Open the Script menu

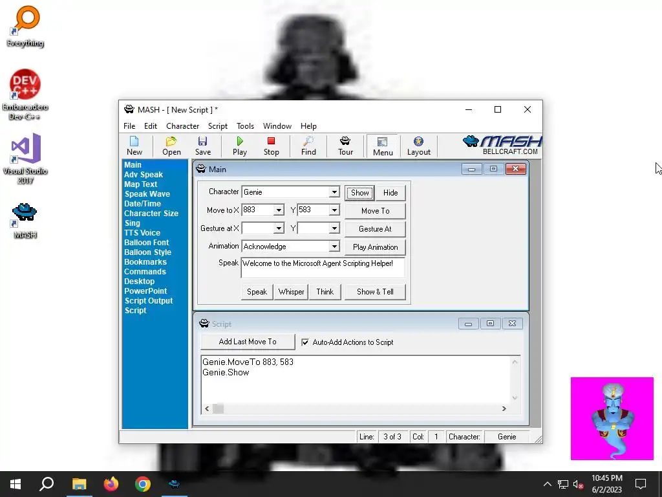click(x=217, y=126)
